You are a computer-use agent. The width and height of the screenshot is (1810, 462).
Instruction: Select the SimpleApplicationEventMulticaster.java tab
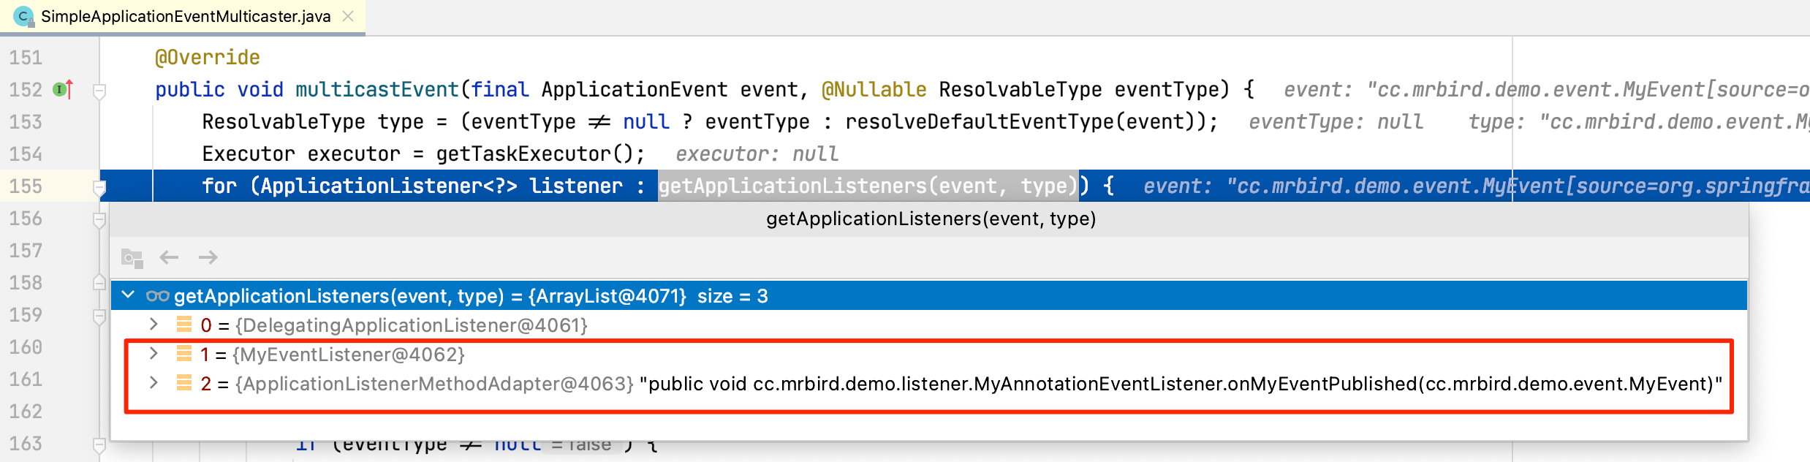[x=185, y=16]
